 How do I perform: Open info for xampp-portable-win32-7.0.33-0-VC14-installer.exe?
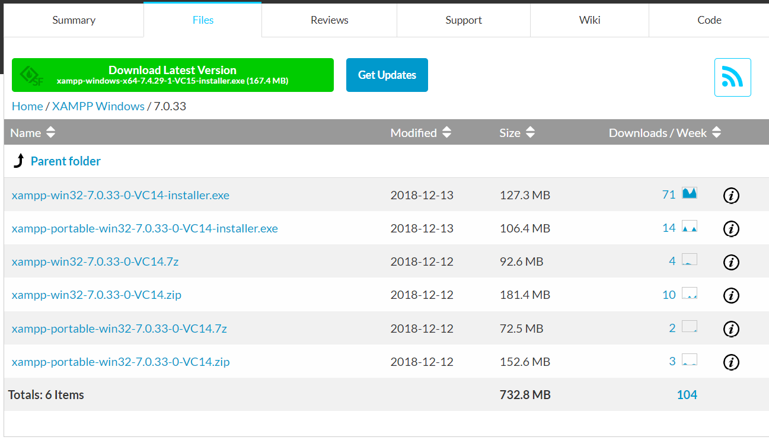pyautogui.click(x=731, y=228)
